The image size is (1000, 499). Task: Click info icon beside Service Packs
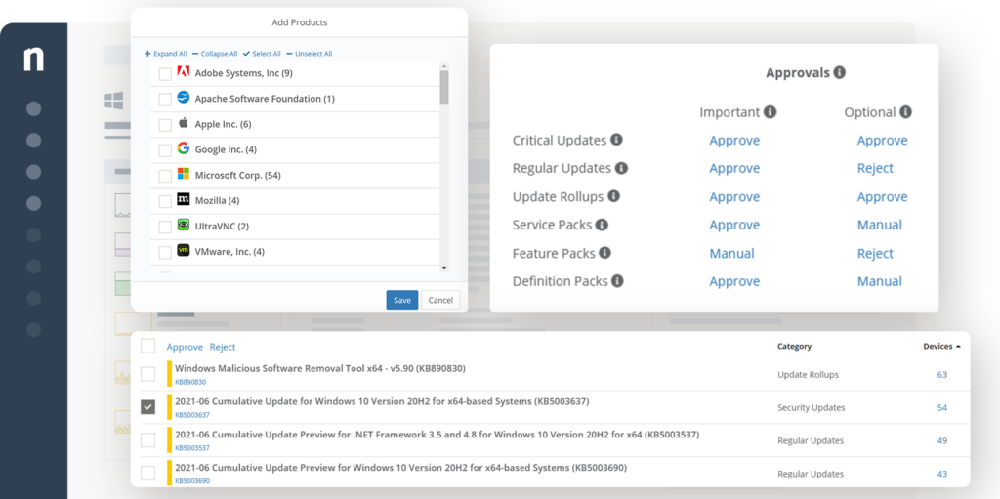click(602, 225)
